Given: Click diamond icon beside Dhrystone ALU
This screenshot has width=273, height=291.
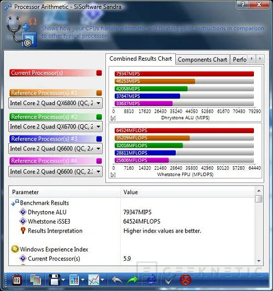Looking at the screenshot, I should point(23,212).
